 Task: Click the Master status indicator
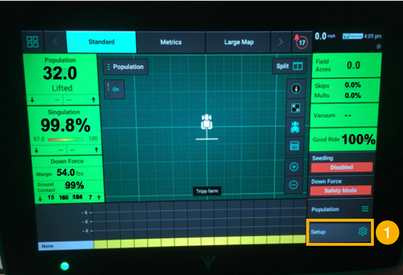click(x=352, y=36)
